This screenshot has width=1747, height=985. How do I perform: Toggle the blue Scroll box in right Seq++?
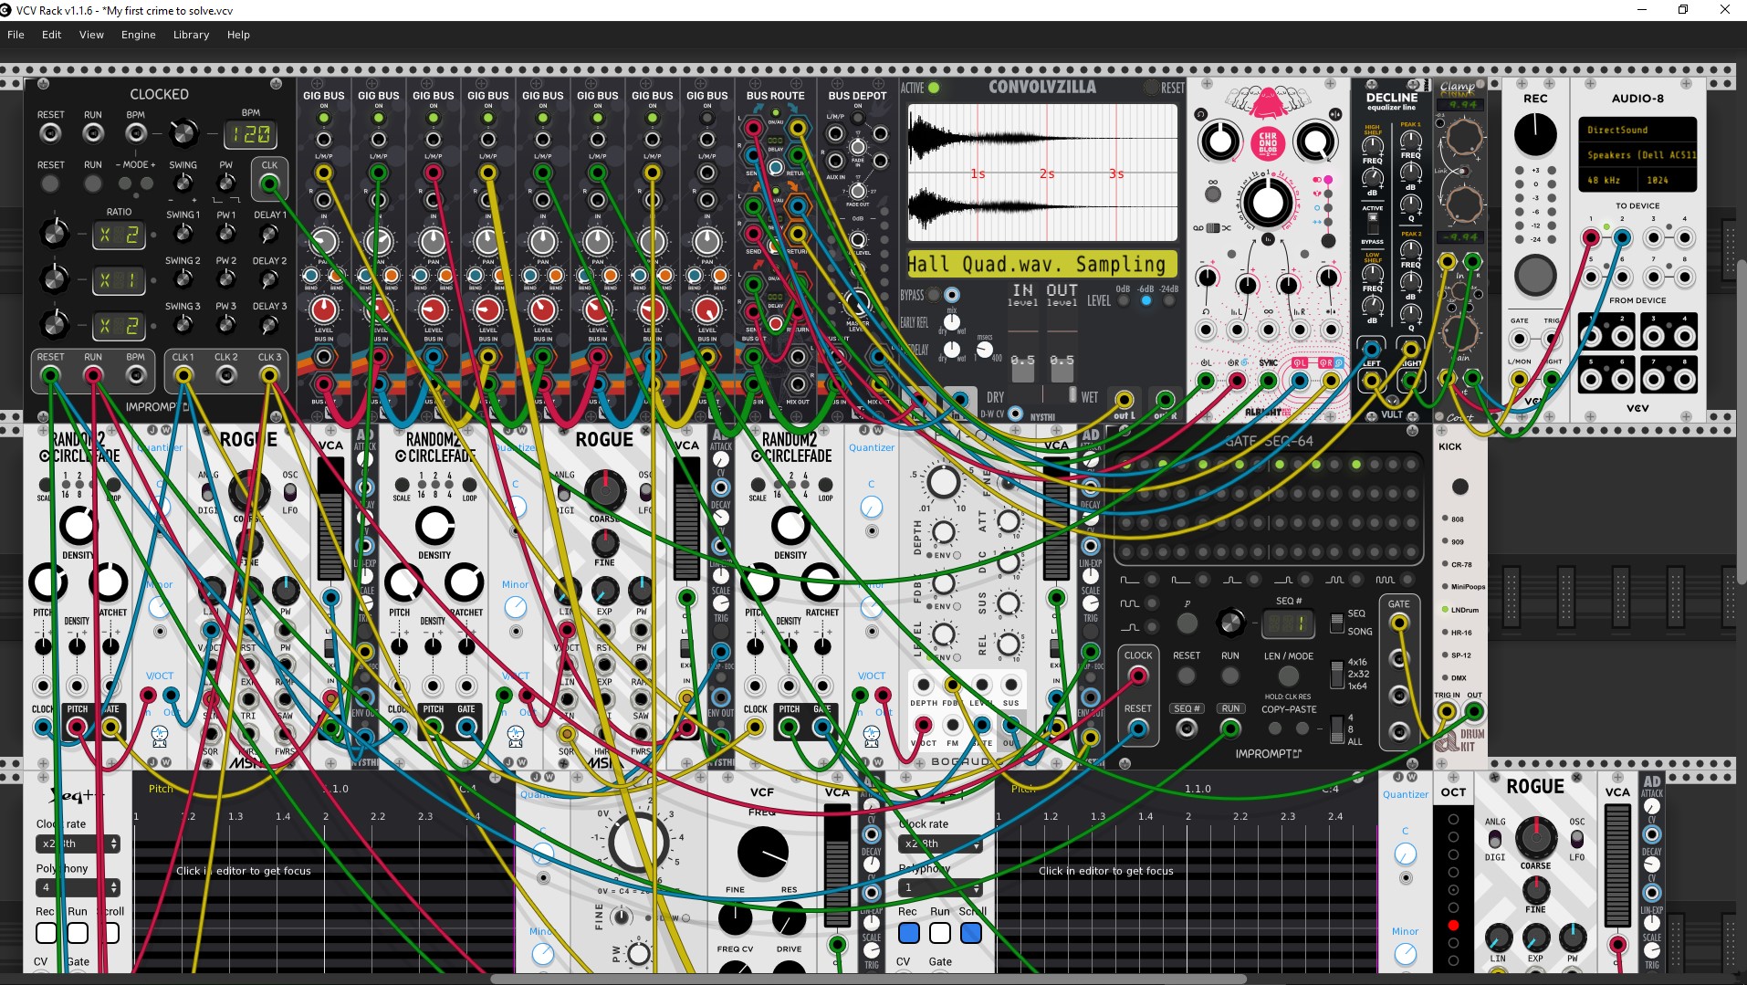pyautogui.click(x=971, y=933)
